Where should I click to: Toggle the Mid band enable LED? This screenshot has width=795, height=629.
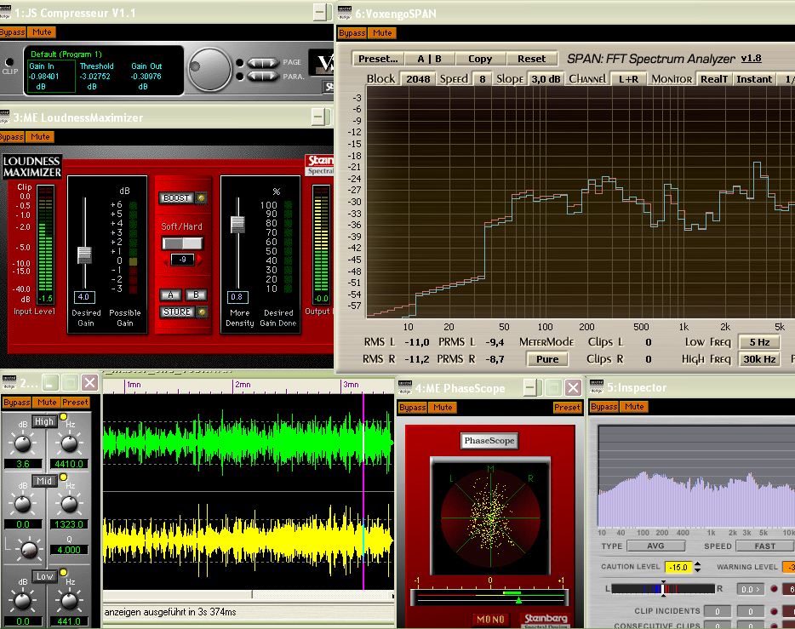click(x=63, y=477)
